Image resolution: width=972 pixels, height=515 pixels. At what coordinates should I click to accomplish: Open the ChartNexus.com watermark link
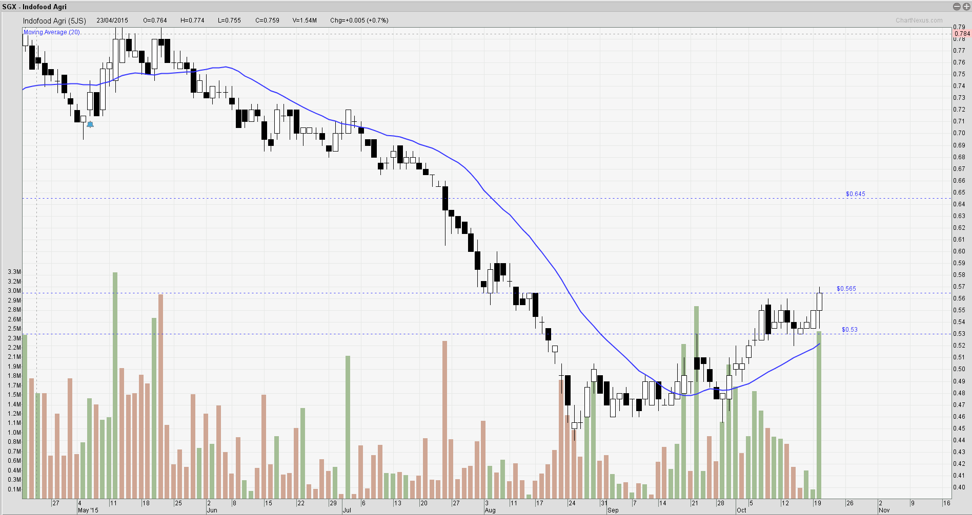coord(919,20)
